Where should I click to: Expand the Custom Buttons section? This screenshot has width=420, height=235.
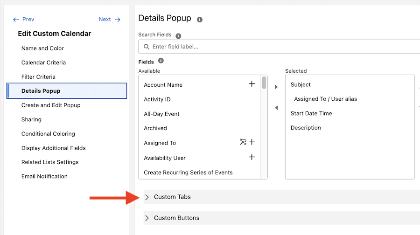(147, 218)
